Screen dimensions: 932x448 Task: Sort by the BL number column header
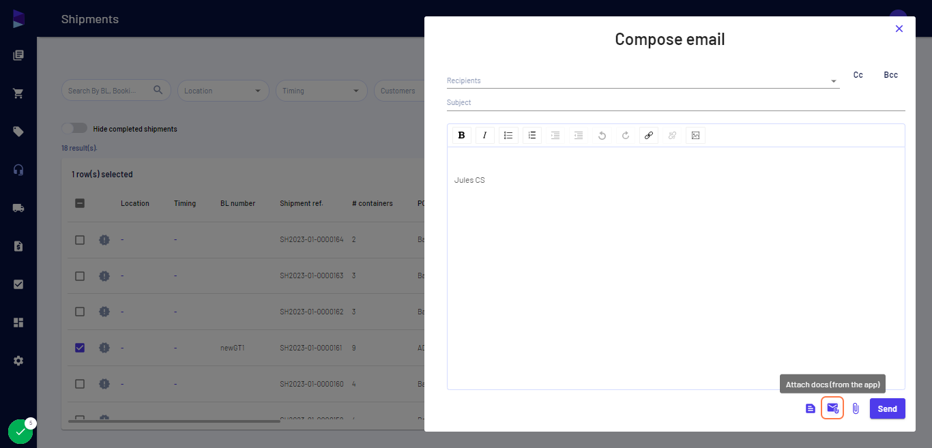pos(238,203)
